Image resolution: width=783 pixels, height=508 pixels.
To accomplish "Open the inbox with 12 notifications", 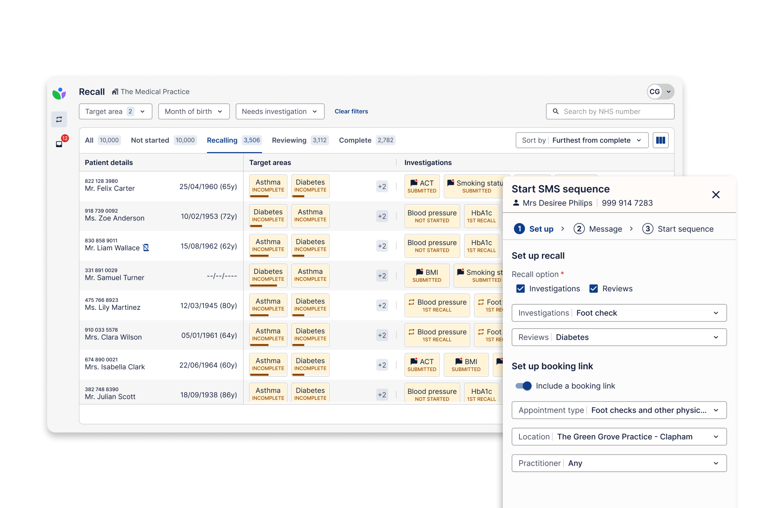I will [59, 144].
